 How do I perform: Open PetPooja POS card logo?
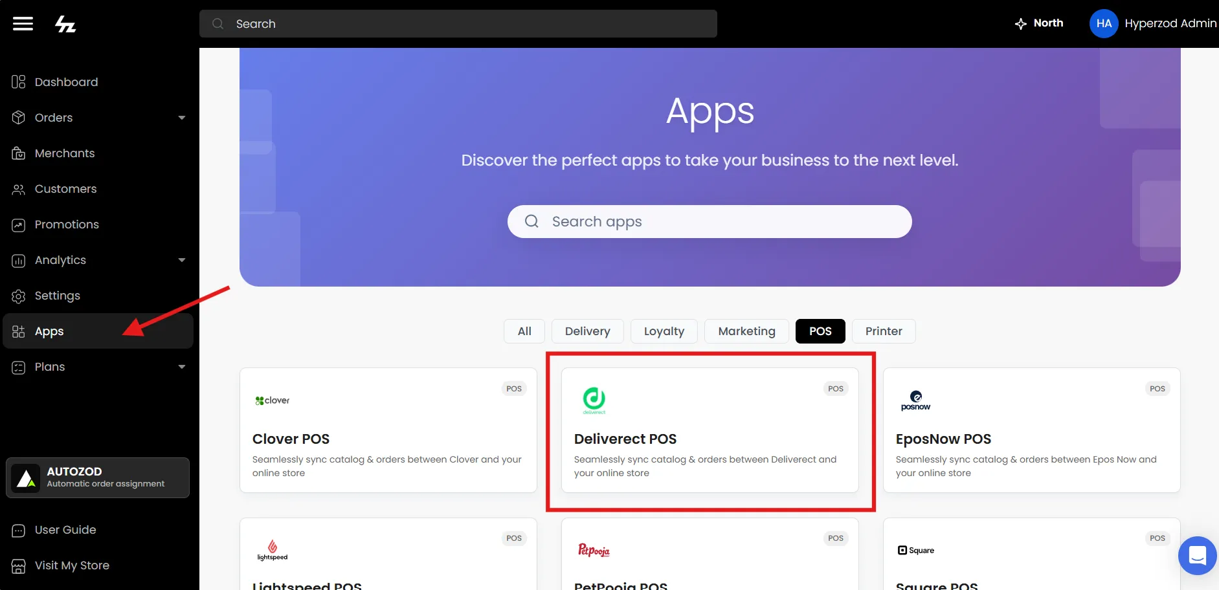coord(594,551)
